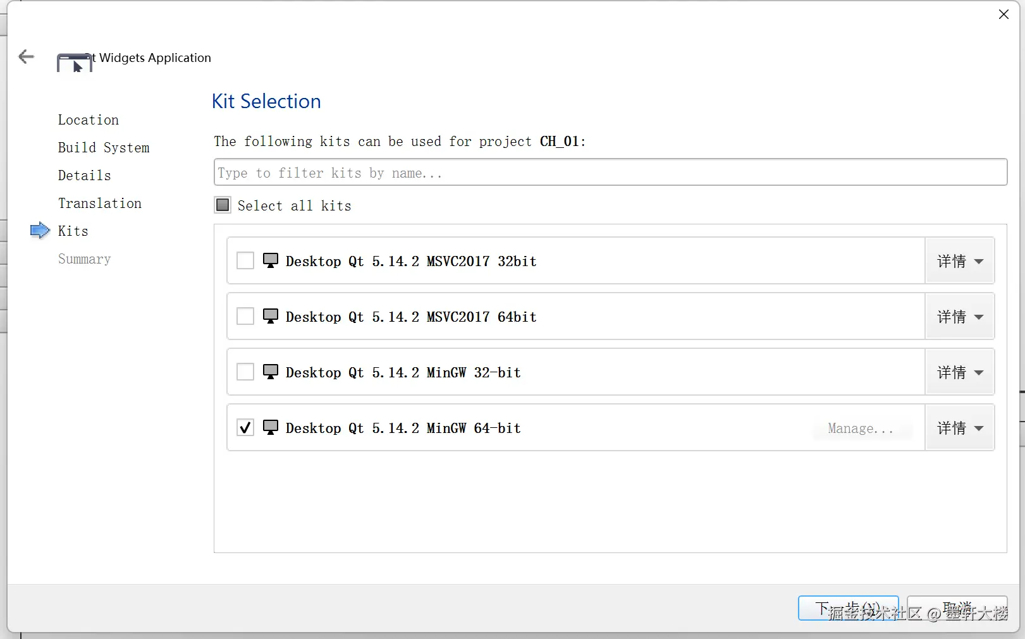Click the back arrow icon
This screenshot has width=1025, height=639.
[x=27, y=57]
